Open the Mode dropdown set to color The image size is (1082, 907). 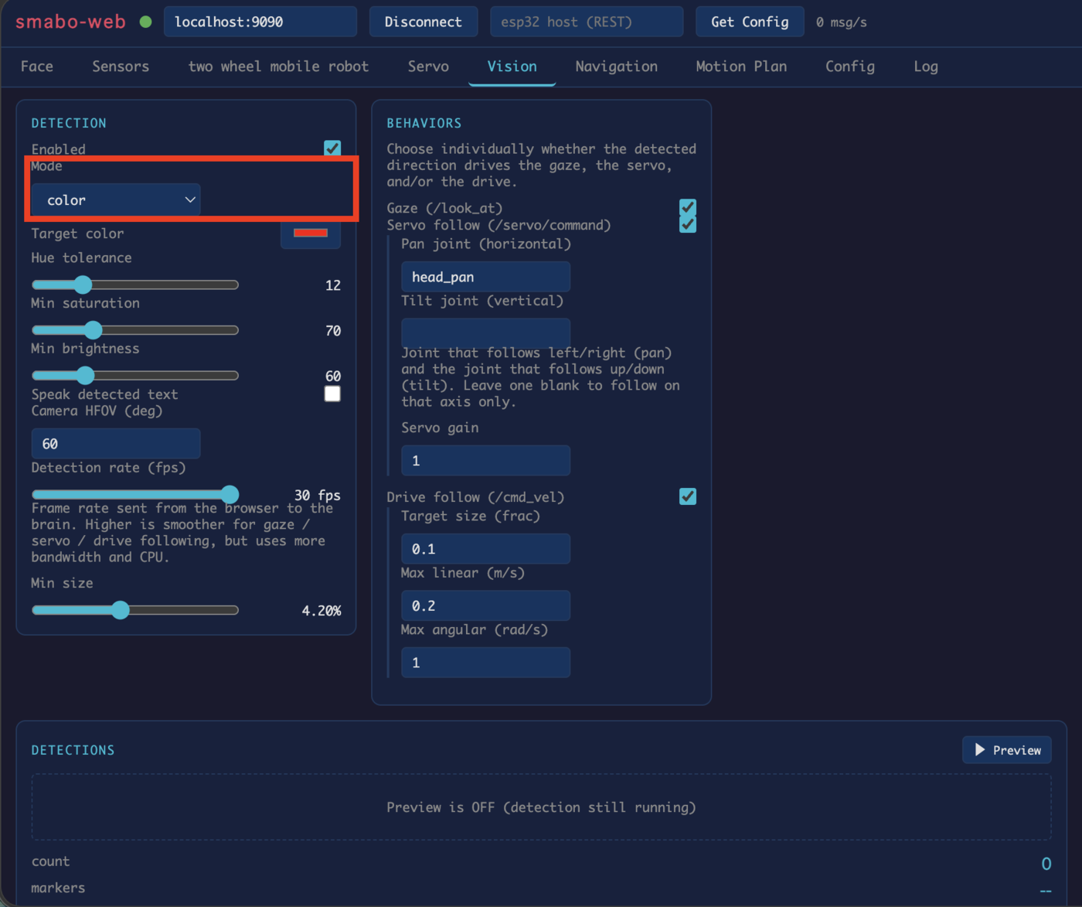[116, 199]
